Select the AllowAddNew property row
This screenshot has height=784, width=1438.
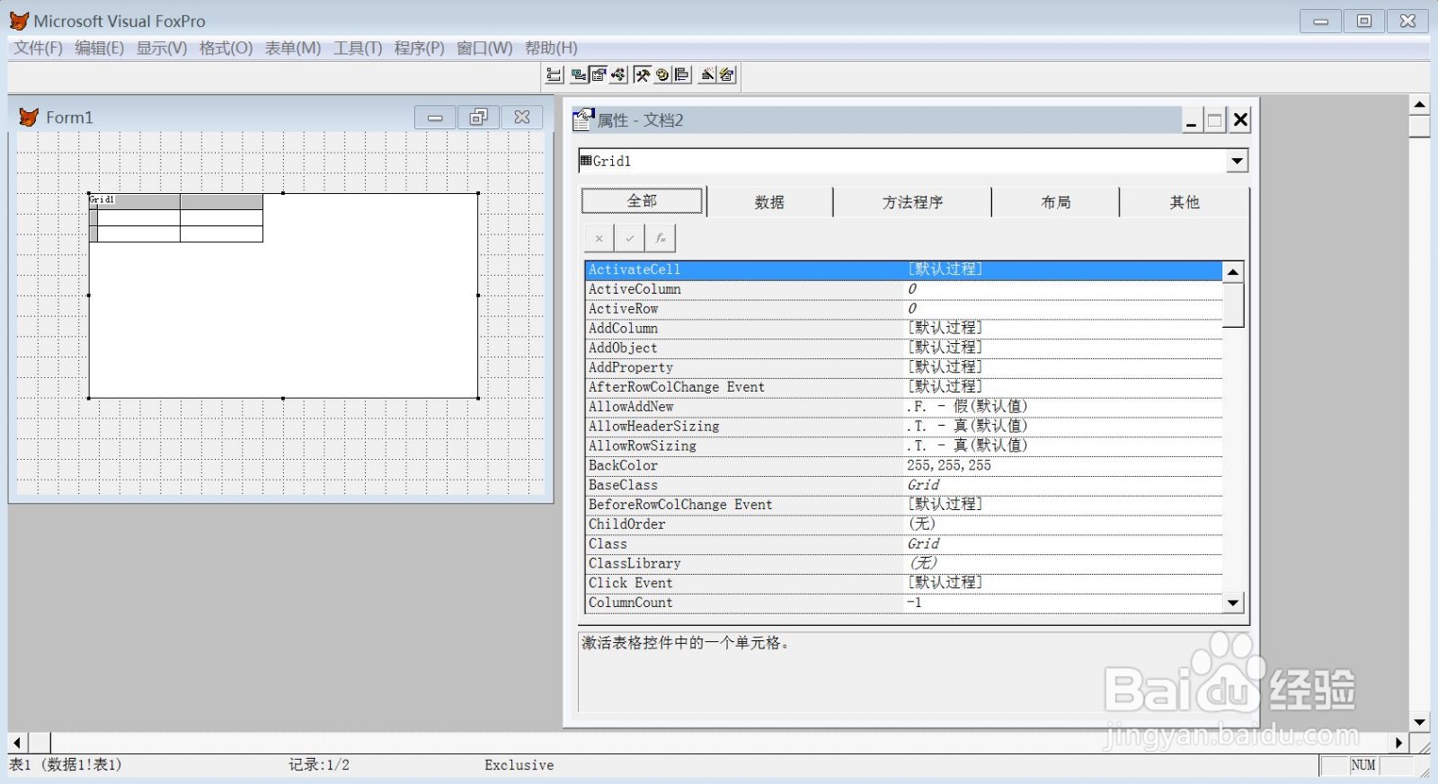click(903, 407)
